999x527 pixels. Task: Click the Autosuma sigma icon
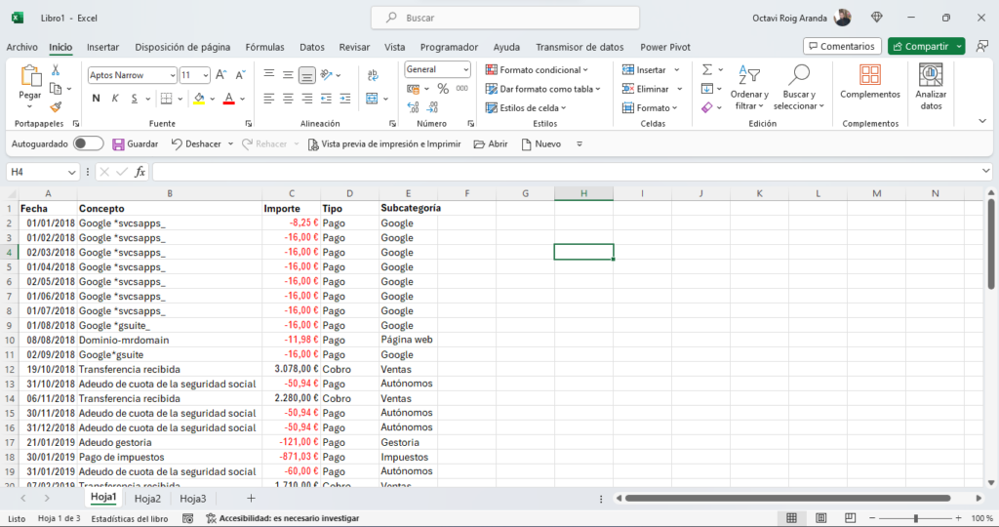pyautogui.click(x=706, y=70)
